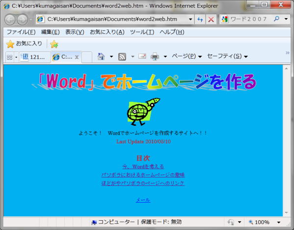Viewport: 294px width, 230px height.
Task: Open the ページ(P) dropdown menu
Action: (187, 56)
